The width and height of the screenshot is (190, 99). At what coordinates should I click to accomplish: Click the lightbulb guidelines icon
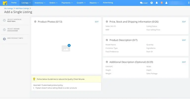point(34,79)
